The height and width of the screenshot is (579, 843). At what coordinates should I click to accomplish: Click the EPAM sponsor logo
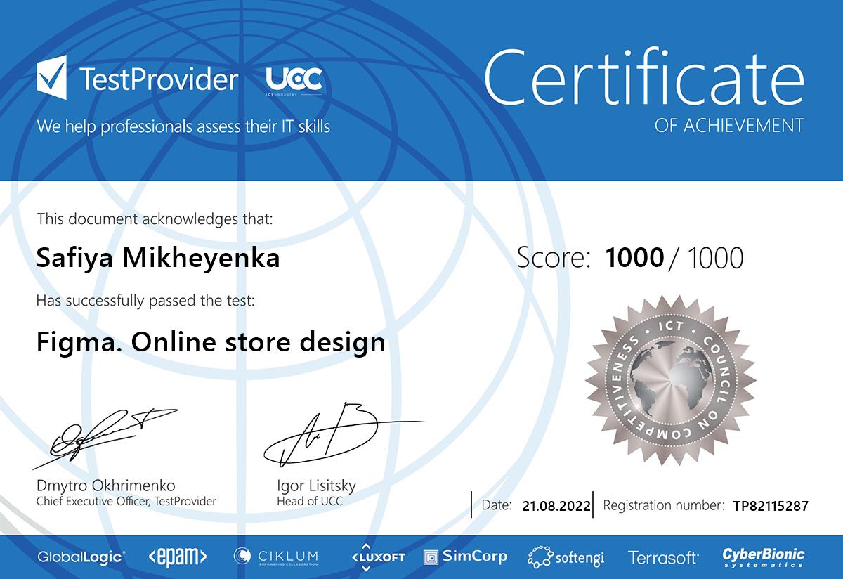click(178, 557)
